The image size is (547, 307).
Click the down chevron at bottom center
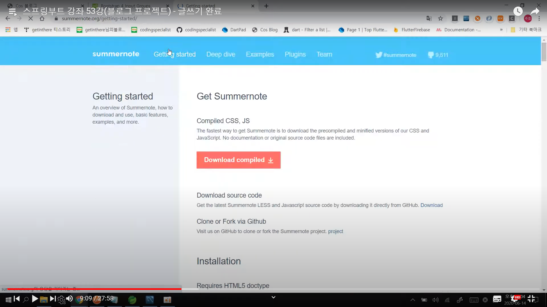pyautogui.click(x=273, y=297)
